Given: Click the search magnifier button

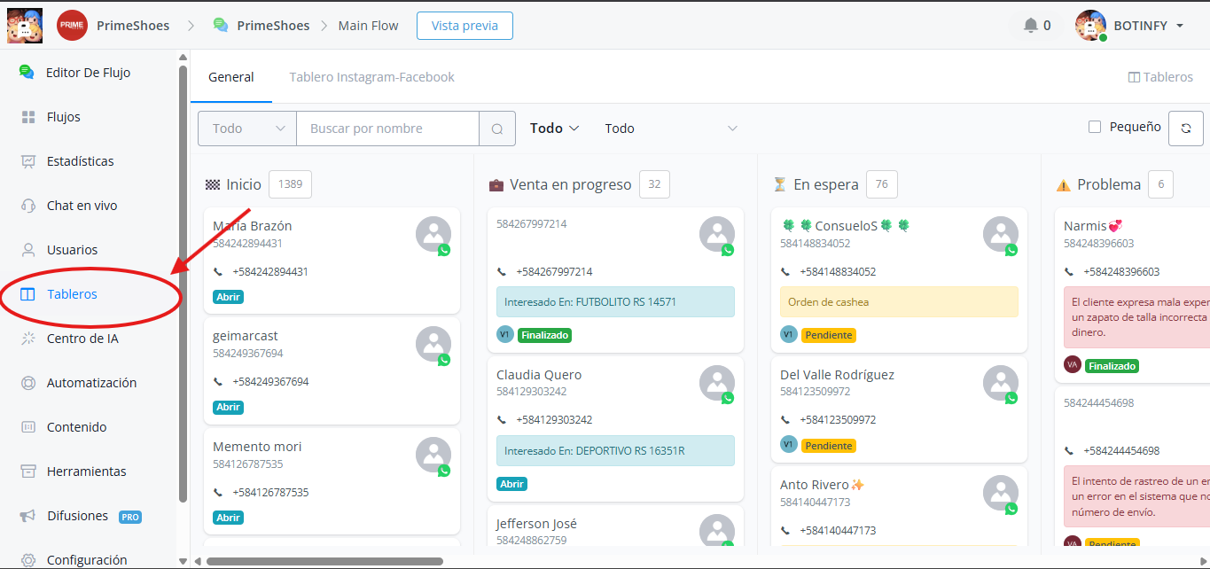Looking at the screenshot, I should pyautogui.click(x=497, y=129).
